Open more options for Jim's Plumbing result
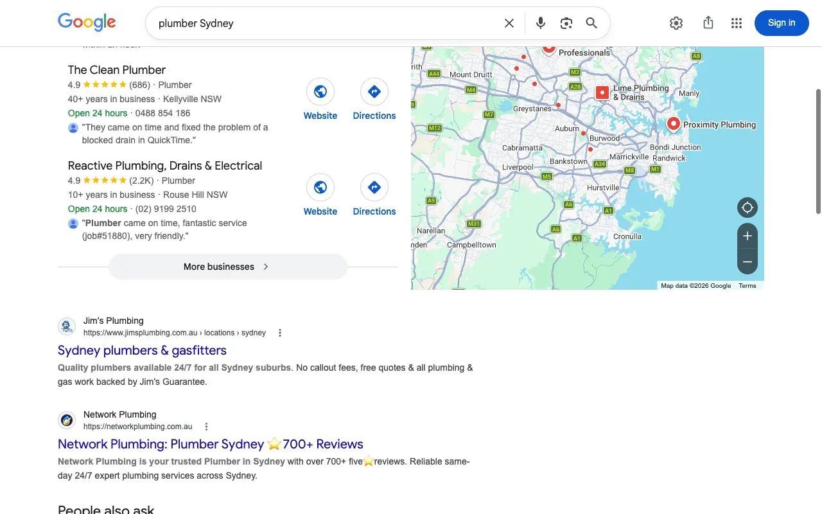Viewport: 822px width, 514px height. click(280, 333)
